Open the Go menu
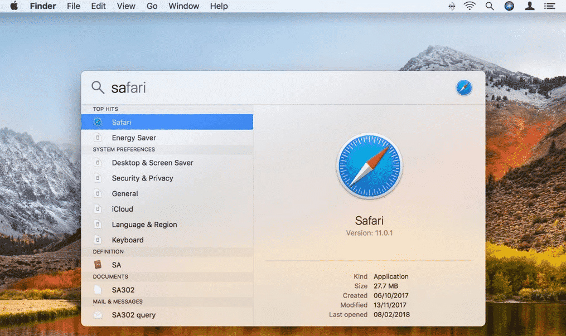 pyautogui.click(x=152, y=6)
